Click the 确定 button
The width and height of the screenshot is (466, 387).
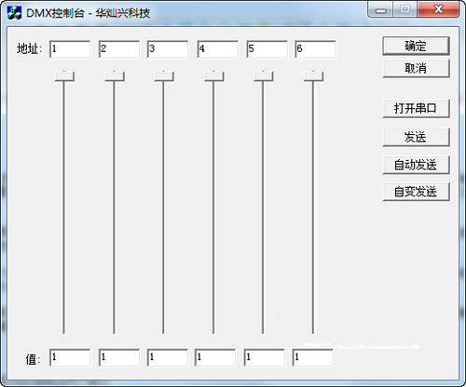point(416,46)
